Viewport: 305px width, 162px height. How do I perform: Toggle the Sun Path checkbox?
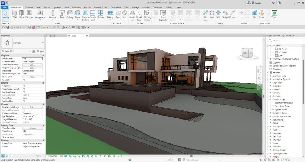coord(24,80)
